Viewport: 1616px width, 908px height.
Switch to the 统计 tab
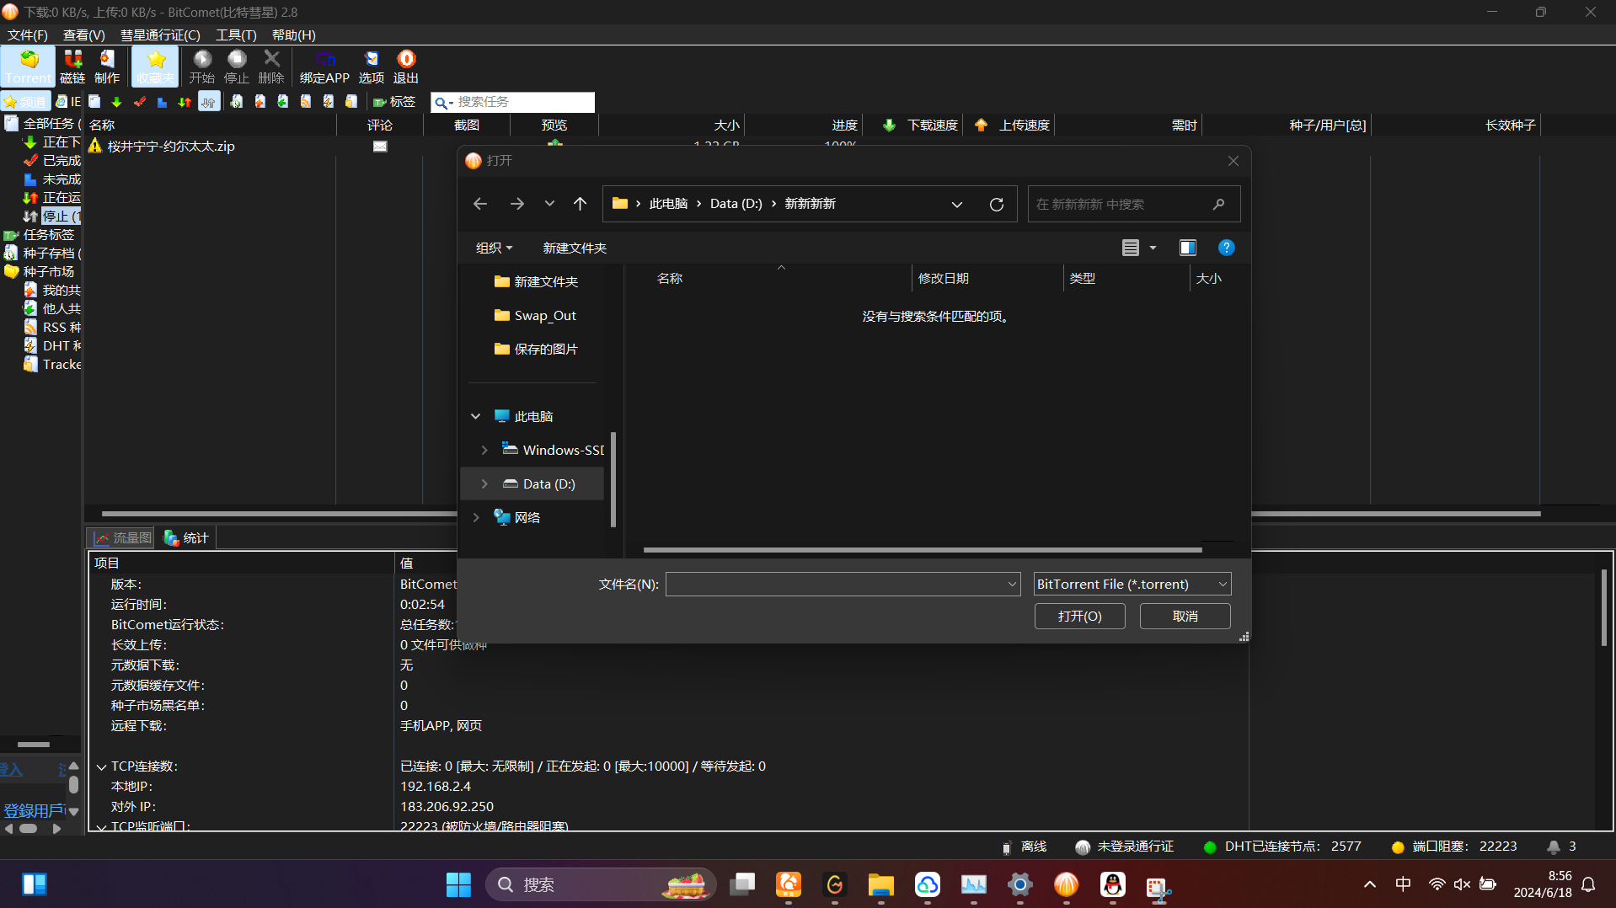click(x=186, y=537)
